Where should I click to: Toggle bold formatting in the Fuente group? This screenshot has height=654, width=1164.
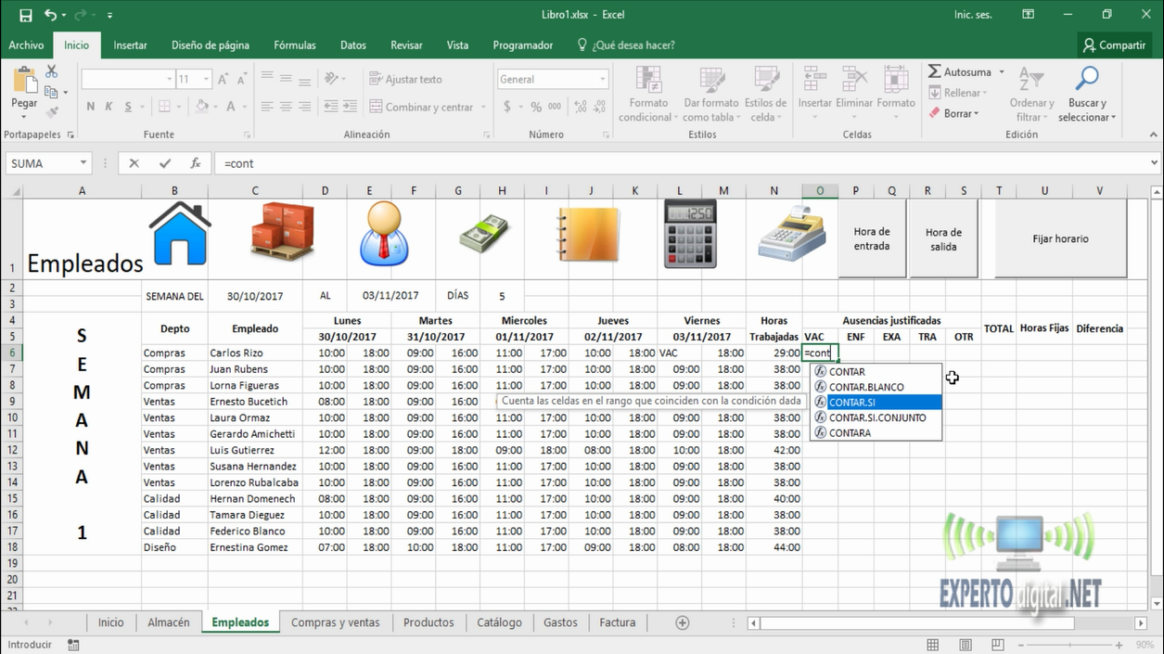coord(91,107)
